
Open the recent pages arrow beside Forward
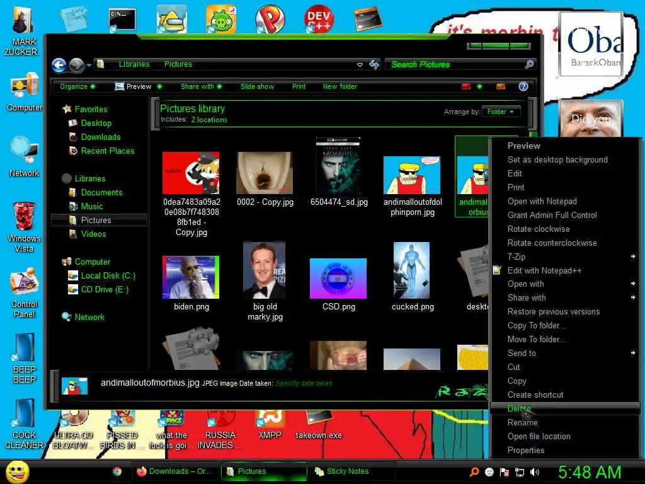pyautogui.click(x=89, y=65)
